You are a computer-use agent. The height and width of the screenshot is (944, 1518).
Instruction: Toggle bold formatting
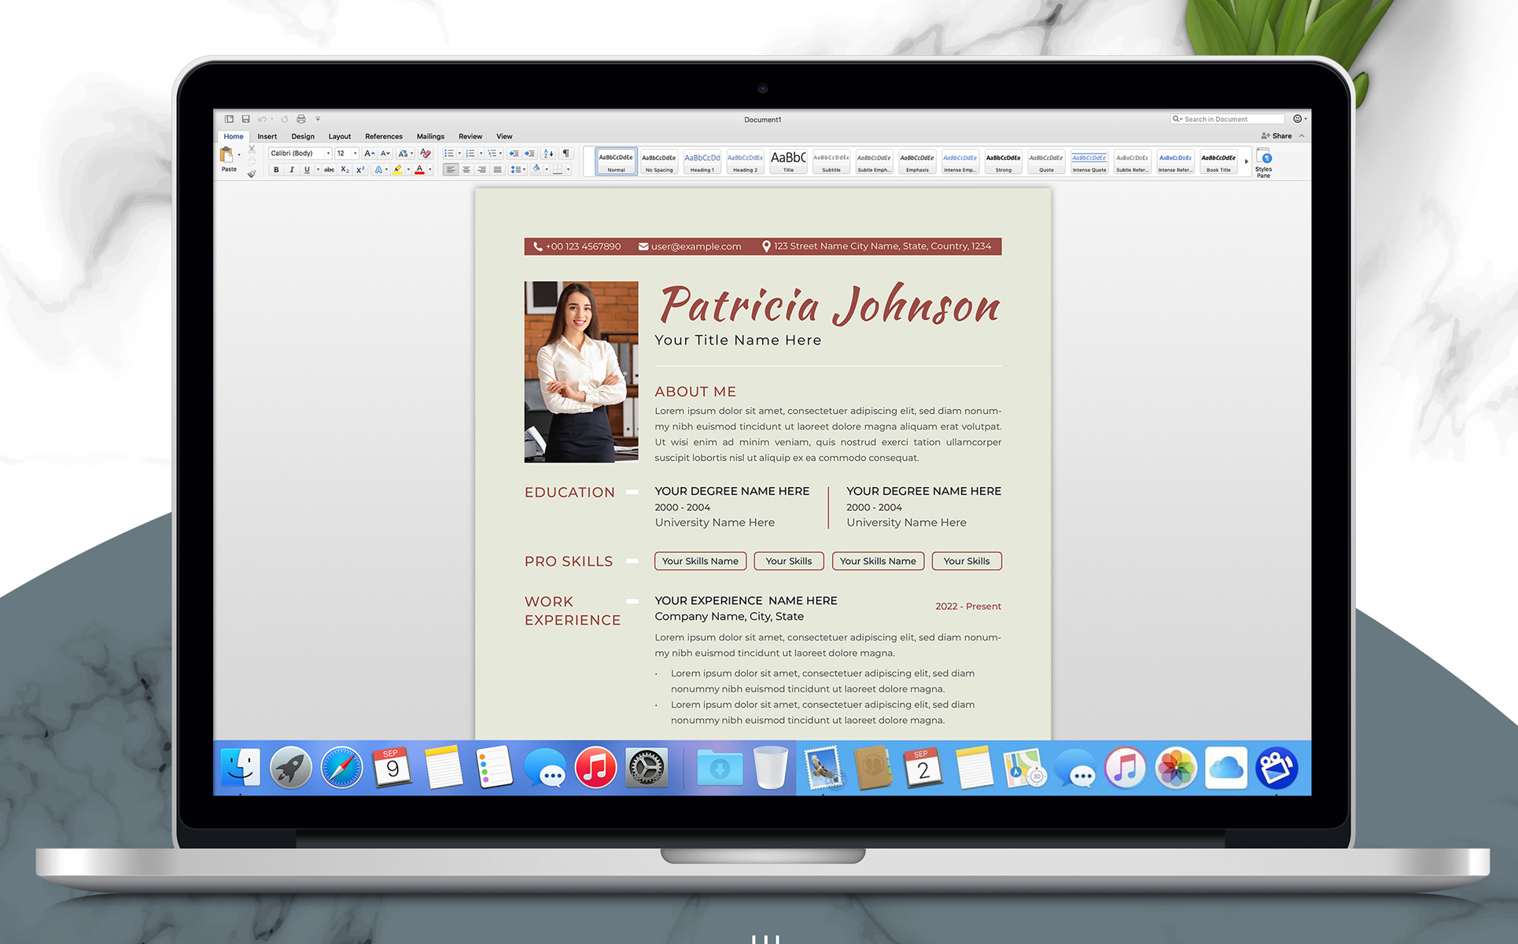click(276, 170)
